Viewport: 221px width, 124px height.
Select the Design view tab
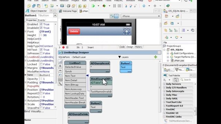click(x=130, y=47)
